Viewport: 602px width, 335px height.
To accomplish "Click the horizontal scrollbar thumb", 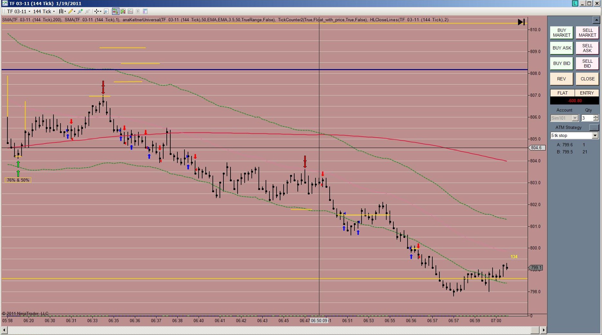I will pyautogui.click(x=535, y=330).
